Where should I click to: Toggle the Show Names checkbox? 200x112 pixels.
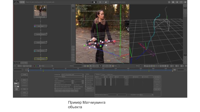click(85, 80)
